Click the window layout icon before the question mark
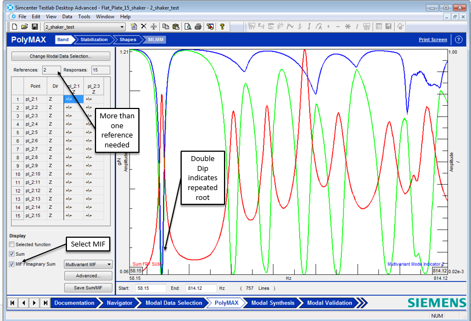 tap(210, 27)
